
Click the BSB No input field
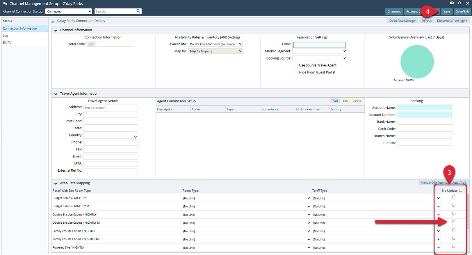(x=424, y=143)
